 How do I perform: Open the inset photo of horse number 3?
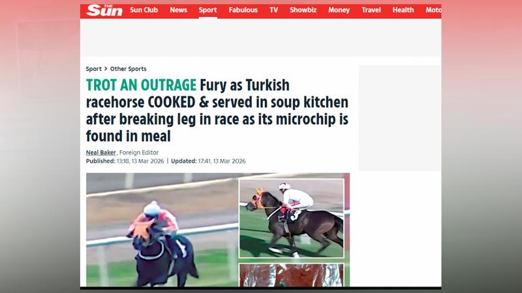pyautogui.click(x=292, y=218)
